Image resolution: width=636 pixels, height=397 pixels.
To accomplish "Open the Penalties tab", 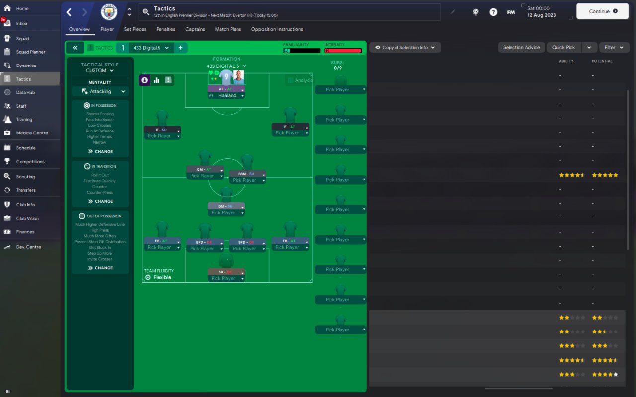I will (166, 29).
